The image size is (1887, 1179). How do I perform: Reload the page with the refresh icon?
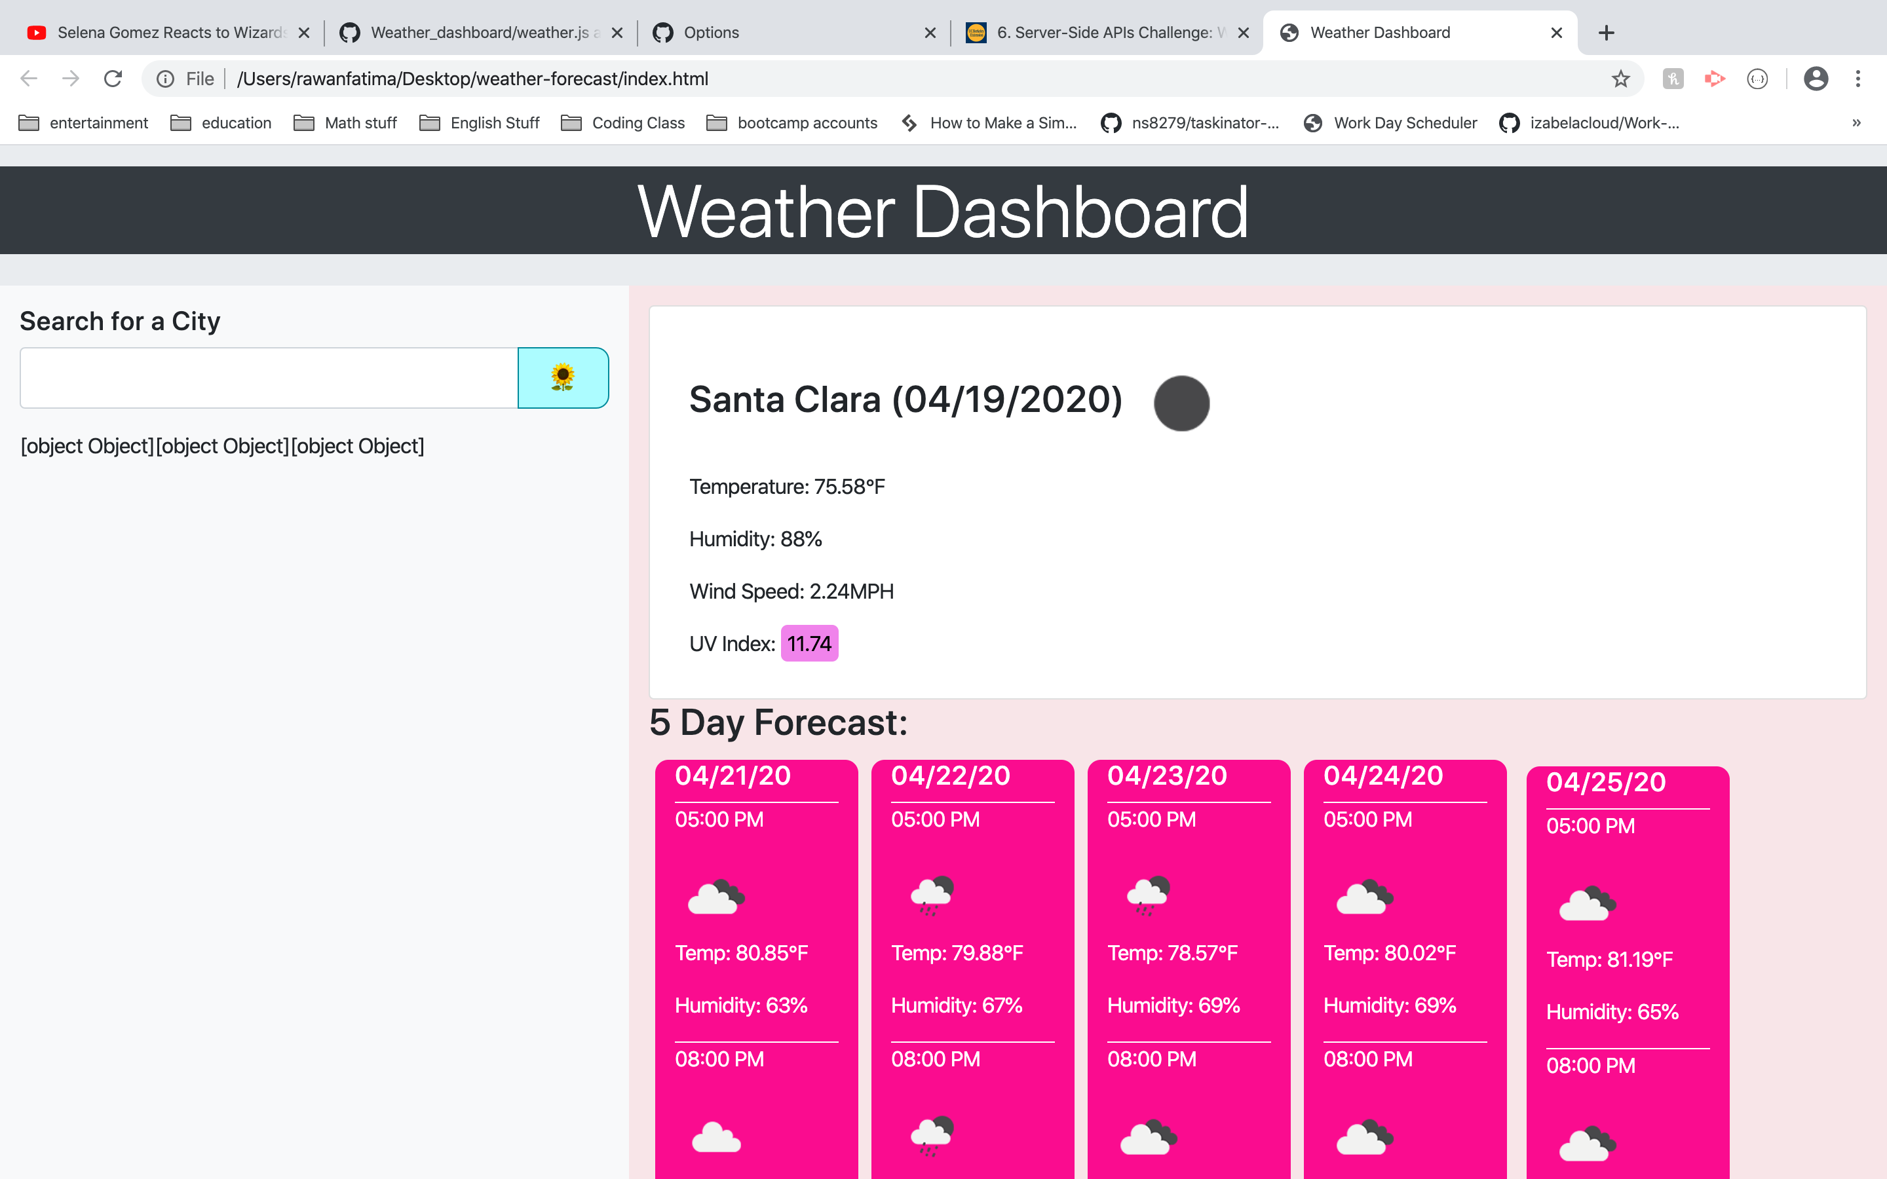[x=113, y=78]
